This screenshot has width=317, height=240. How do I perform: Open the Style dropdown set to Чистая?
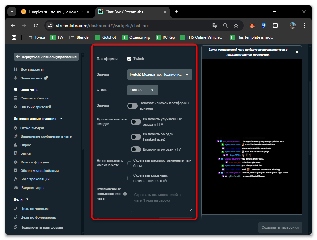[x=142, y=90]
